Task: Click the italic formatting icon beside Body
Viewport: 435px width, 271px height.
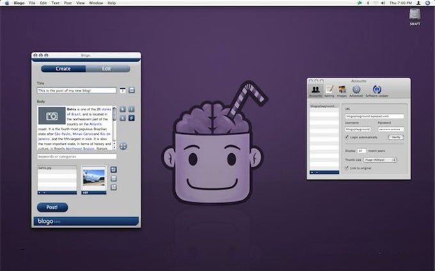Action: [132, 110]
